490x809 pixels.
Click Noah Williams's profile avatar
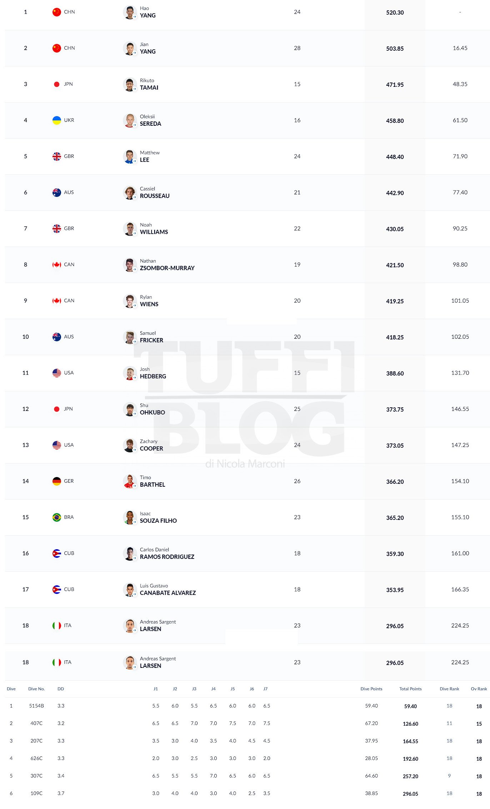[130, 229]
